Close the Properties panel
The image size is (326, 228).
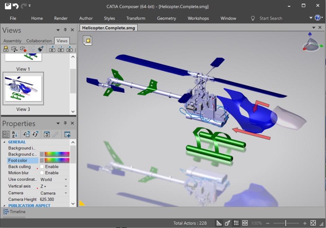(72, 123)
